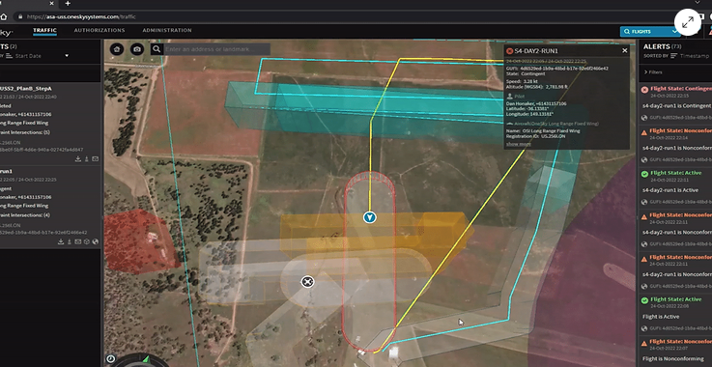Click the camera snapshot icon on the map

(x=136, y=49)
